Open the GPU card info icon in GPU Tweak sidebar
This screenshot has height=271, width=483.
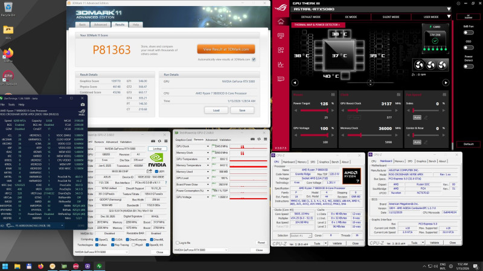(281, 79)
